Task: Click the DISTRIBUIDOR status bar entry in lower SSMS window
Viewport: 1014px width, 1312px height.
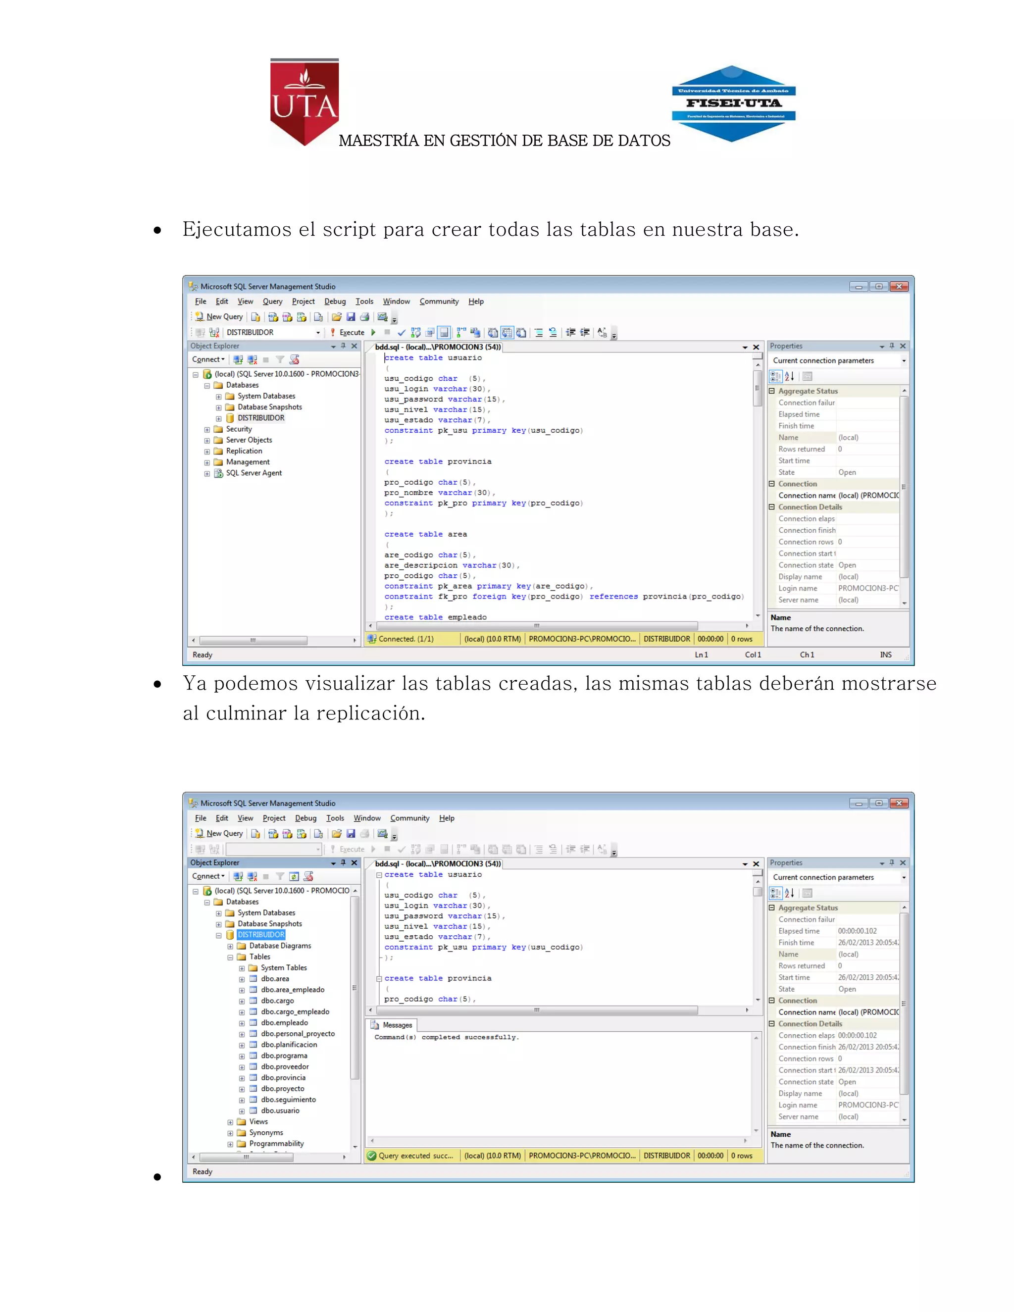Action: 667,1156
